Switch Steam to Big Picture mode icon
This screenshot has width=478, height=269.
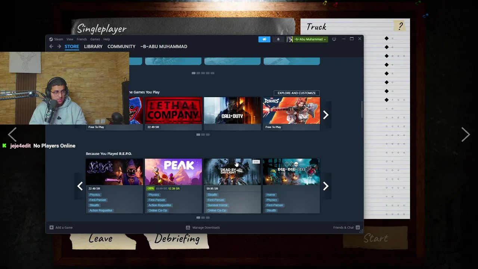(334, 39)
